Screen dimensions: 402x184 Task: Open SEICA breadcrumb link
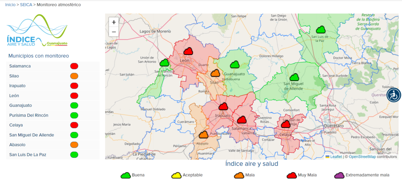(x=26, y=5)
